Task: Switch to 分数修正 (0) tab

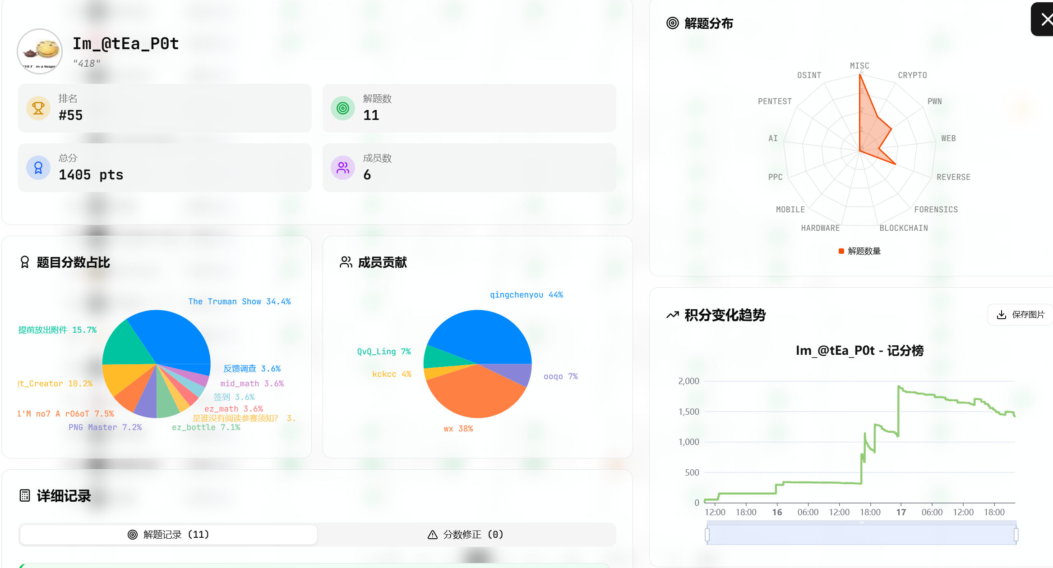Action: [x=466, y=535]
